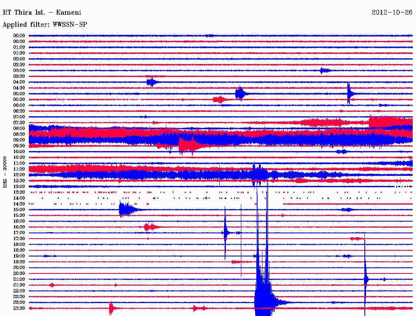Screen dimensions: 416x316
Task: Click the 17:00 time label
Action: (x=19, y=233)
